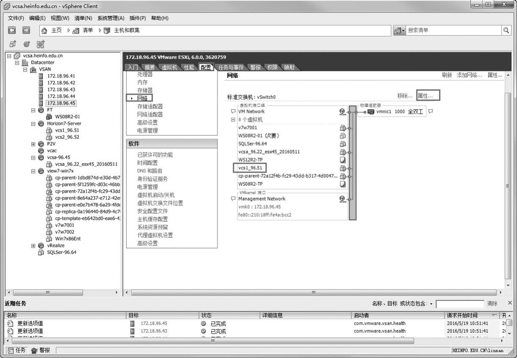
Task: Click the vcs2_96.52 VM icon
Action: pos(49,137)
